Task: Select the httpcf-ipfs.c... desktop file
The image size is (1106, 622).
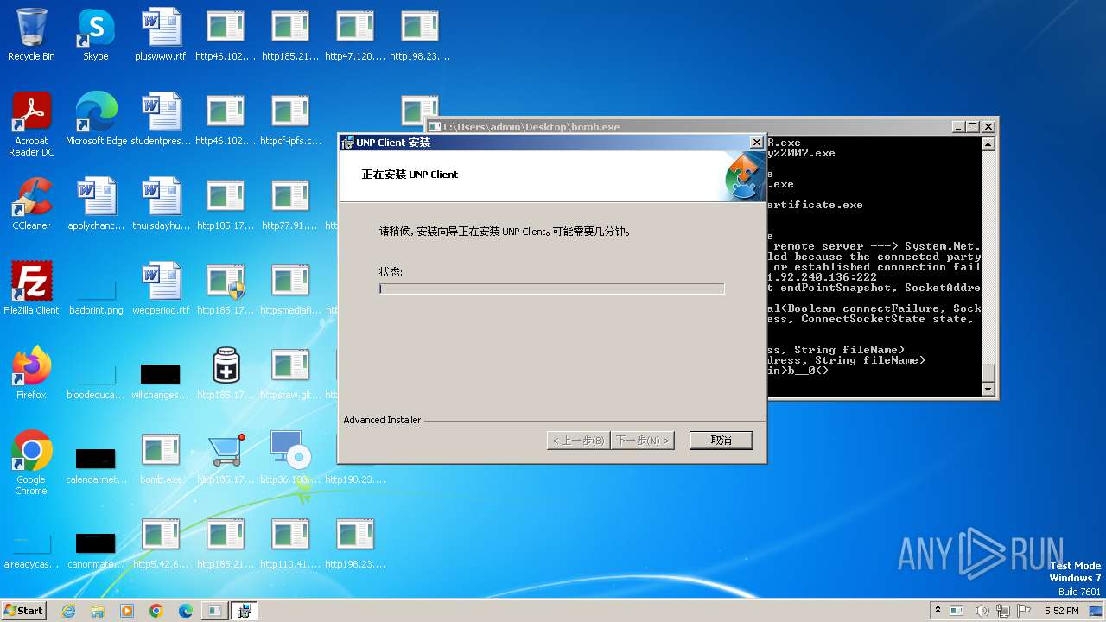Action: tap(290, 119)
